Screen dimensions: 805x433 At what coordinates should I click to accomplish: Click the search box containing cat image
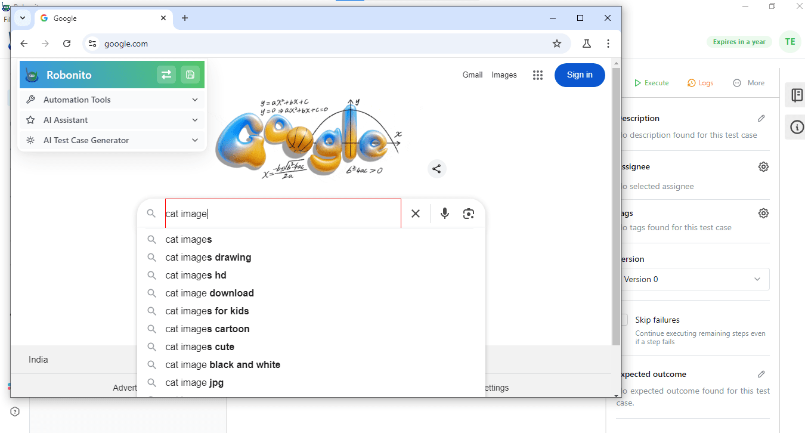pos(283,214)
